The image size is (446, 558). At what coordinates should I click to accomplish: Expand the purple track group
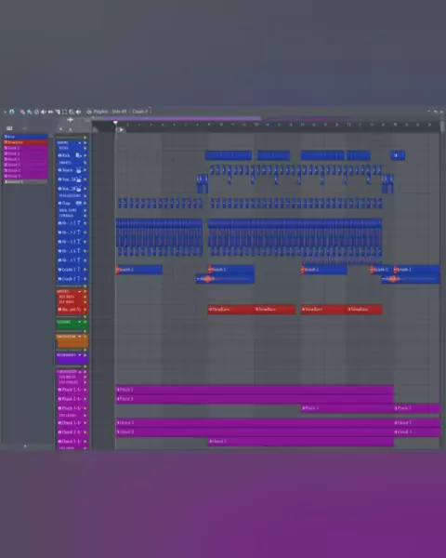[x=80, y=355]
